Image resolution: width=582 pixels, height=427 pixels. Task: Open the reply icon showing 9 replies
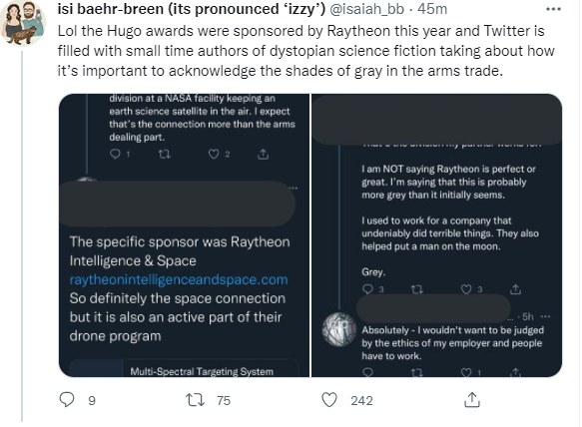67,400
